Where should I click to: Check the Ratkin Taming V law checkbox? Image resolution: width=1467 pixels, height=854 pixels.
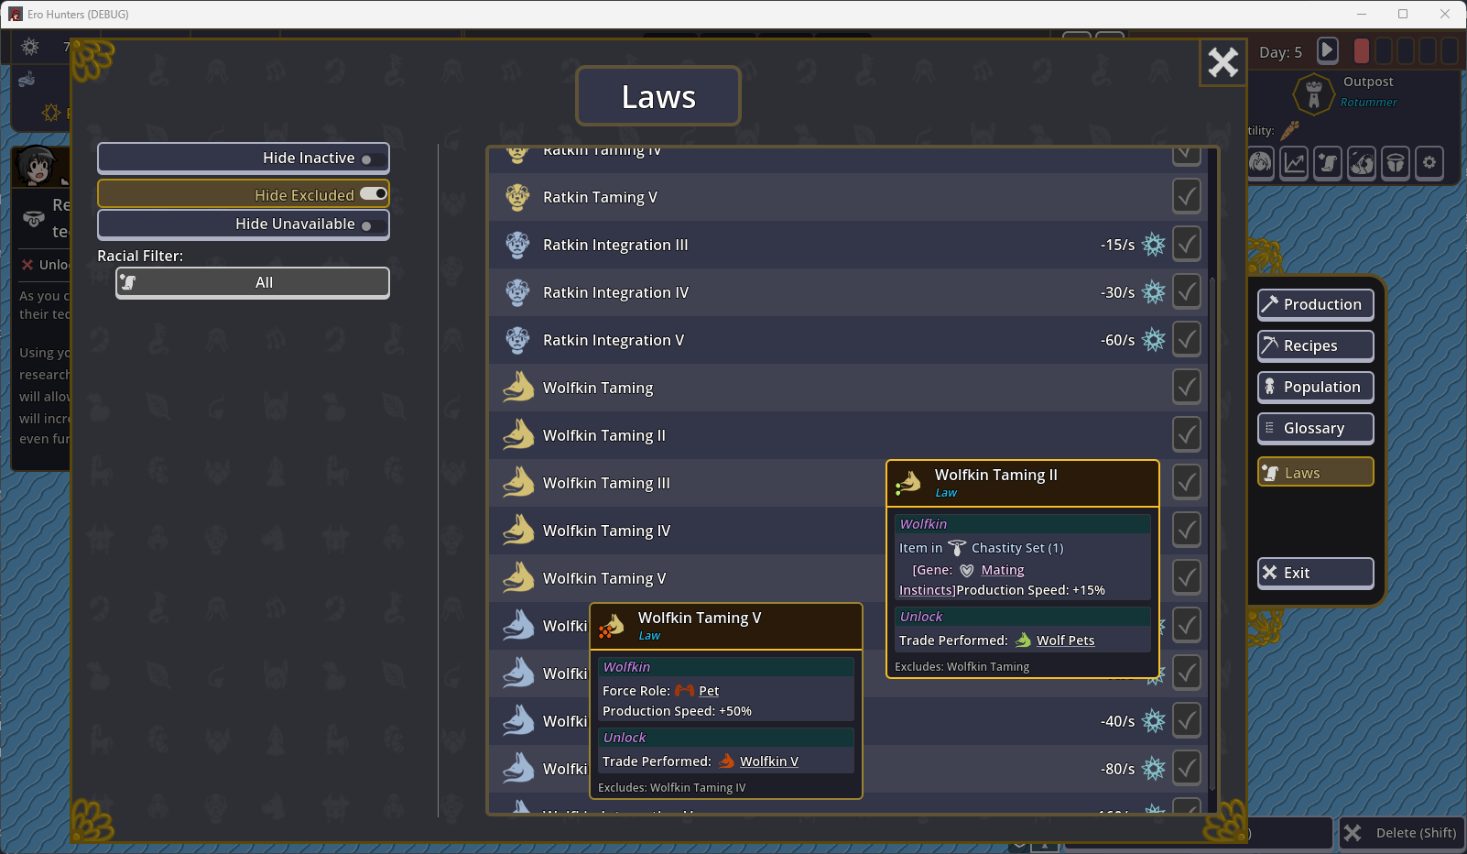pos(1187,196)
